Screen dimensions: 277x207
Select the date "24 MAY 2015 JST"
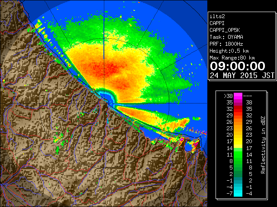coord(242,75)
